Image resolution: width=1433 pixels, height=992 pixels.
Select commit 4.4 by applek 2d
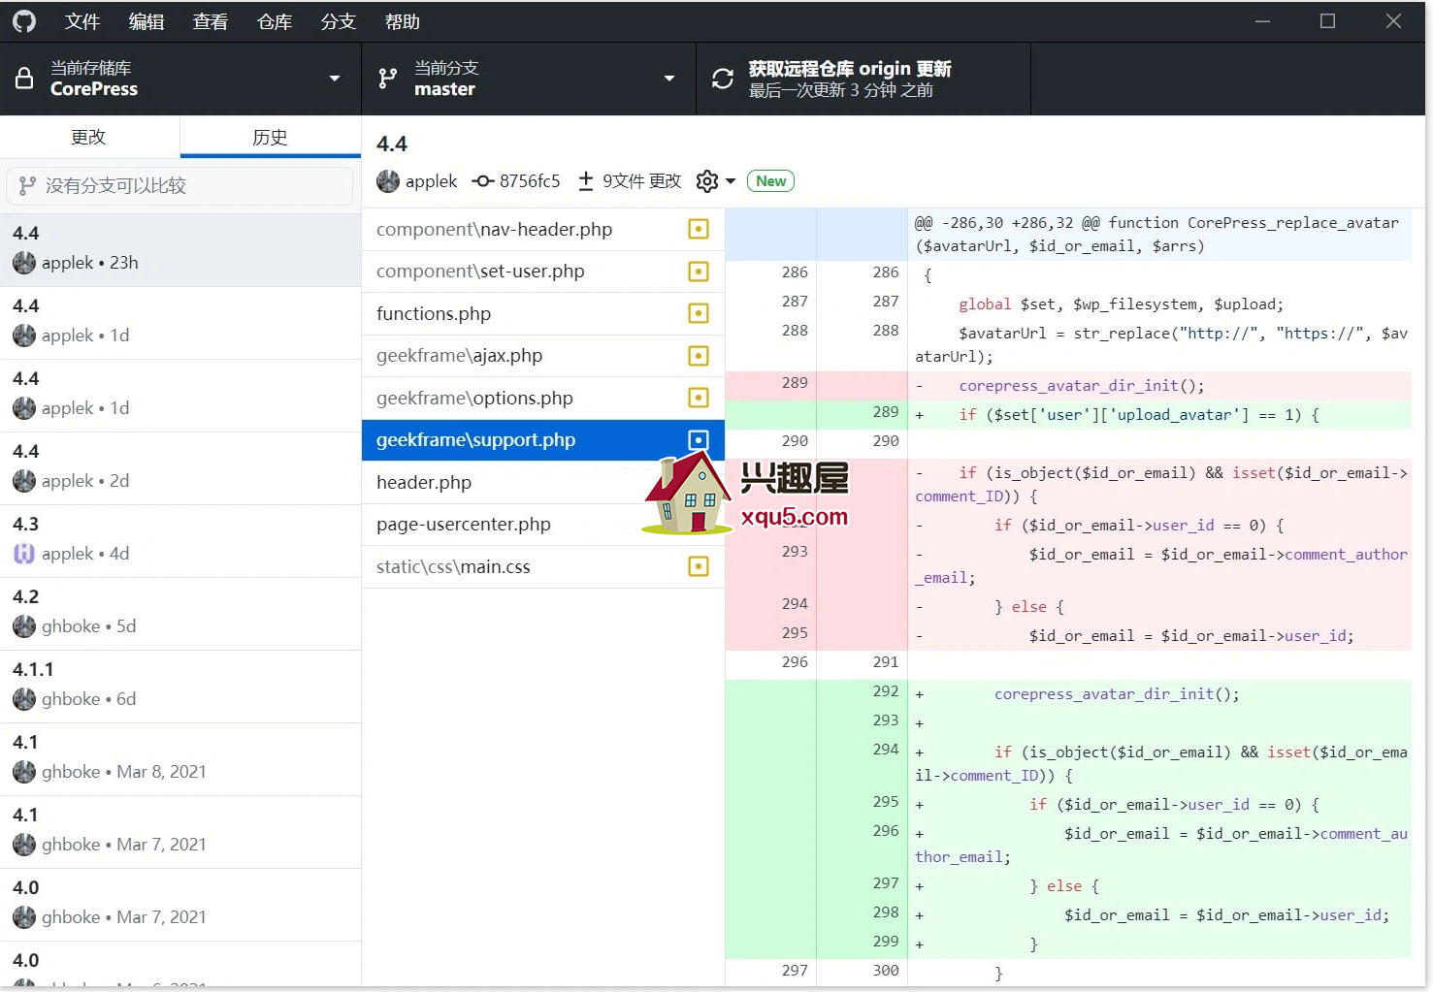(180, 467)
